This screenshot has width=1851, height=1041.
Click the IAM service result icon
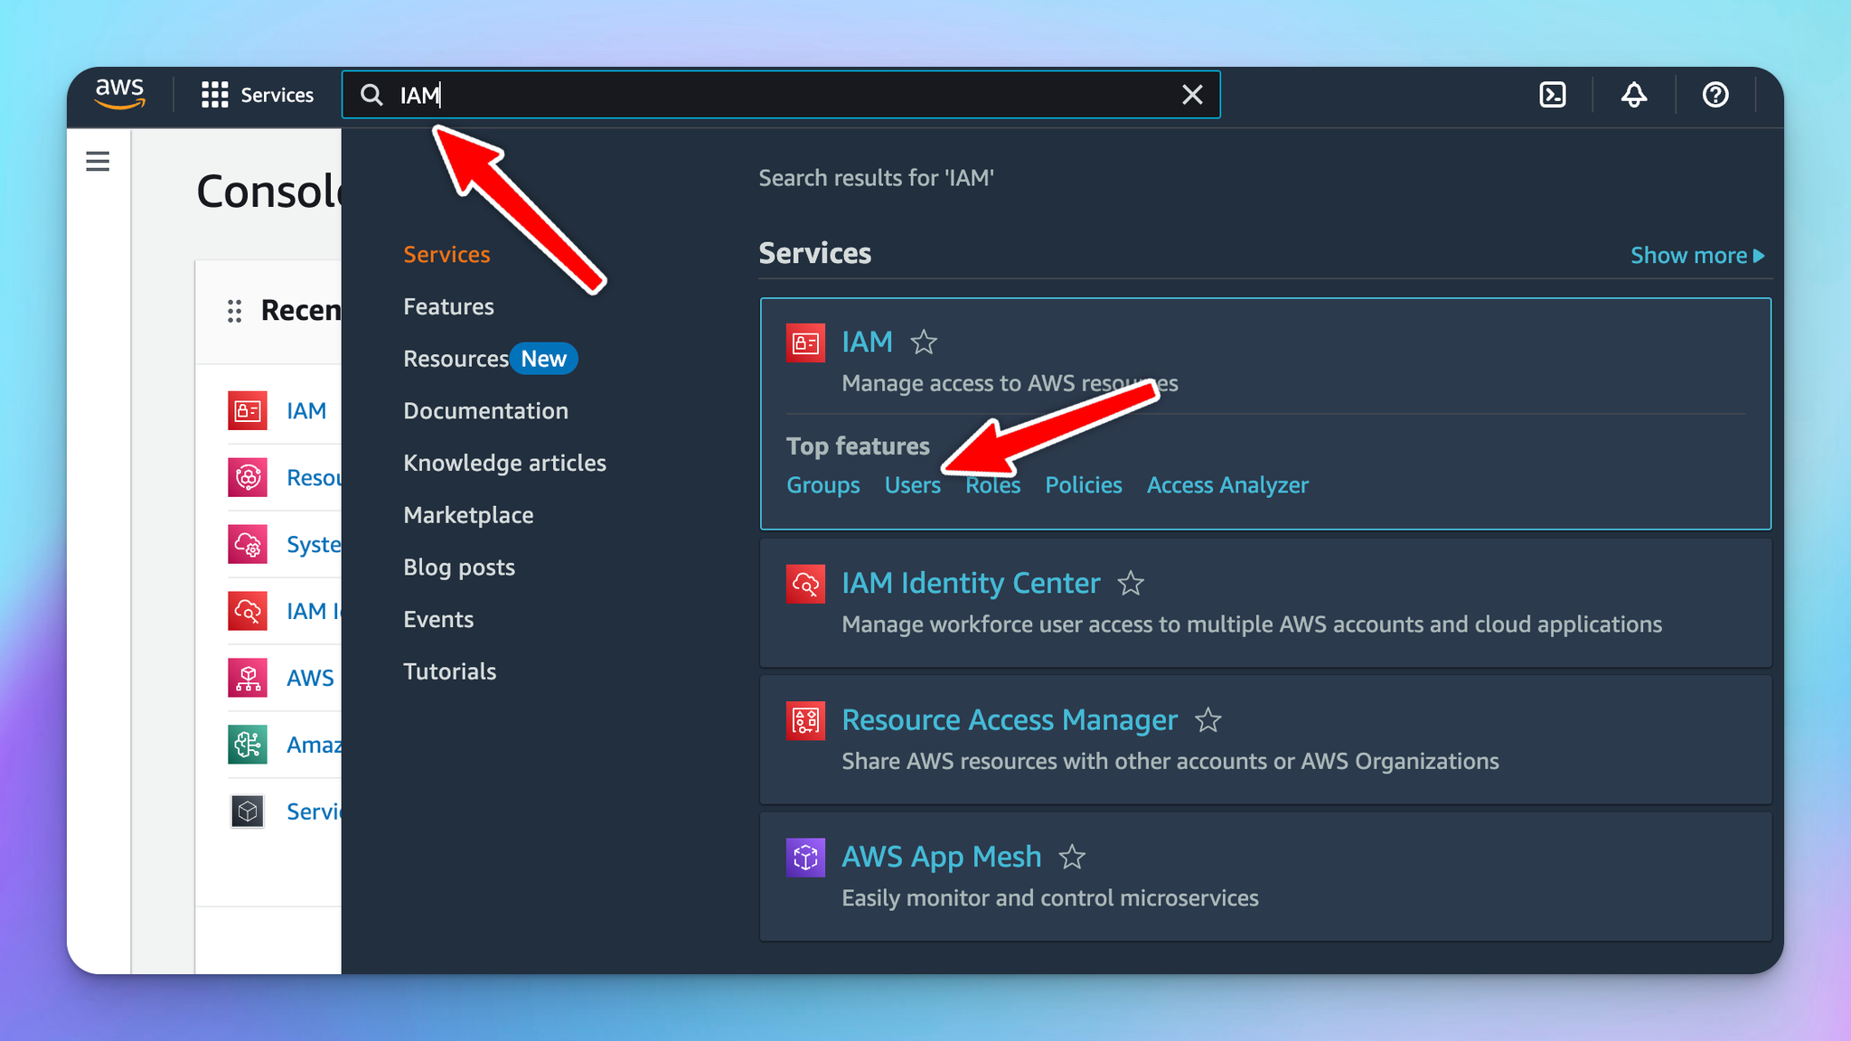click(x=805, y=342)
